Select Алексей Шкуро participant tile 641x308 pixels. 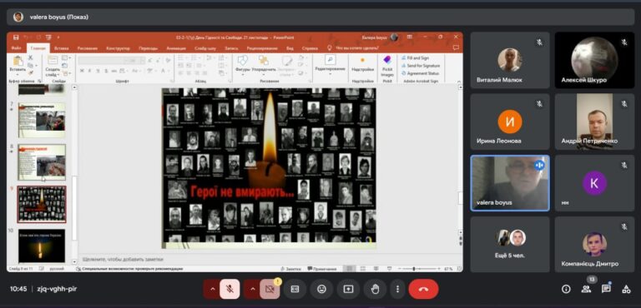coord(594,61)
